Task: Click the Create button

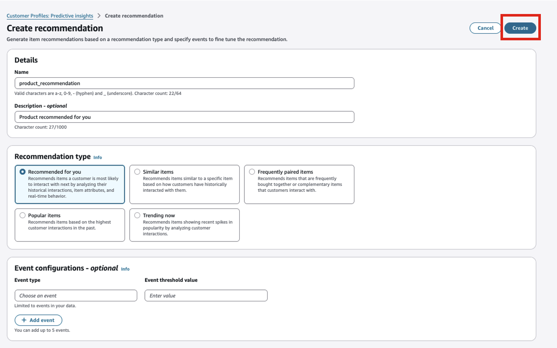Action: (x=520, y=28)
